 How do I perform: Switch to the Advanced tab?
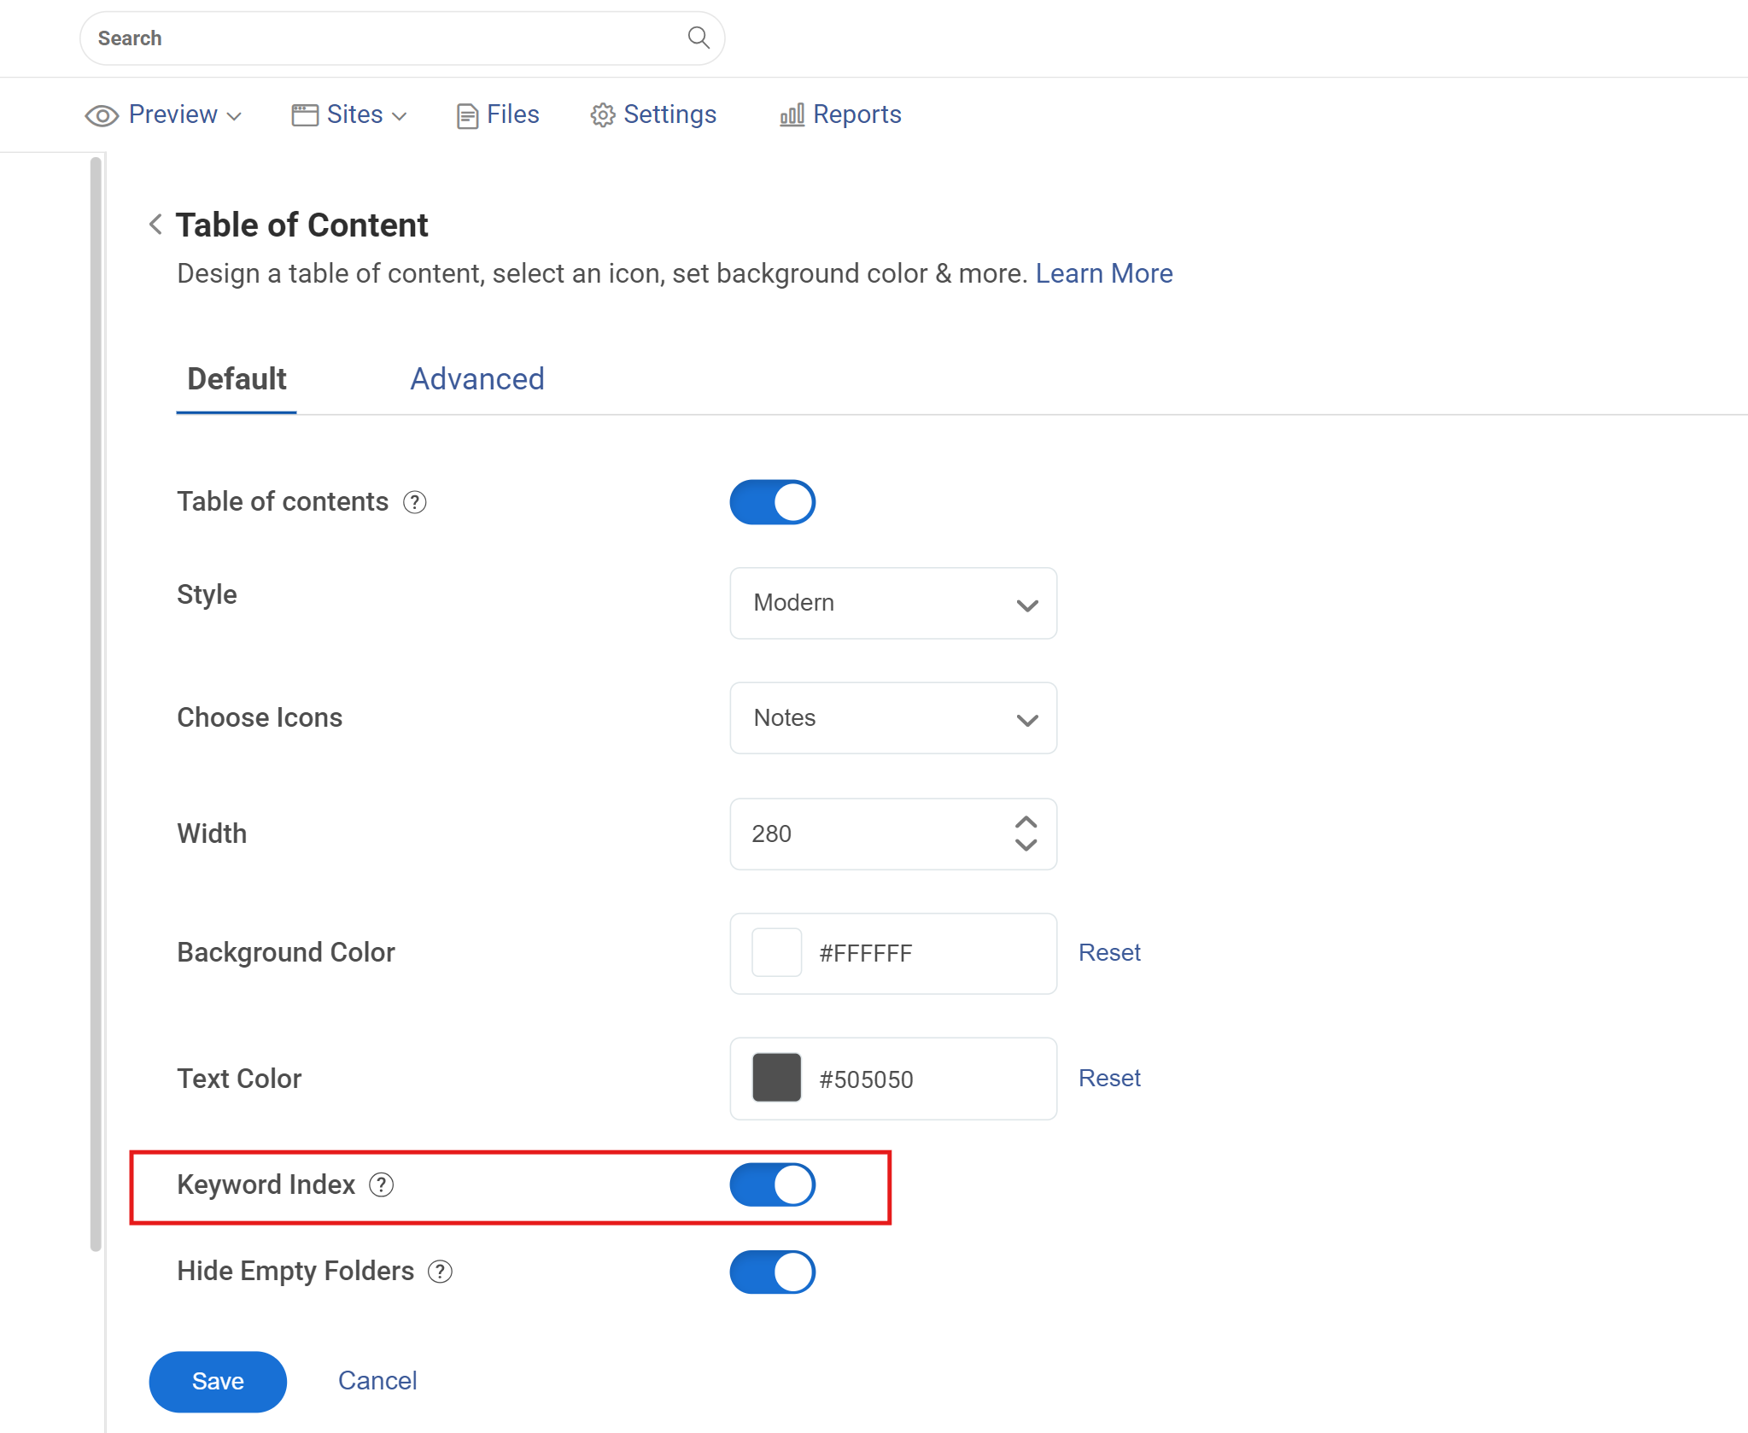(x=477, y=378)
